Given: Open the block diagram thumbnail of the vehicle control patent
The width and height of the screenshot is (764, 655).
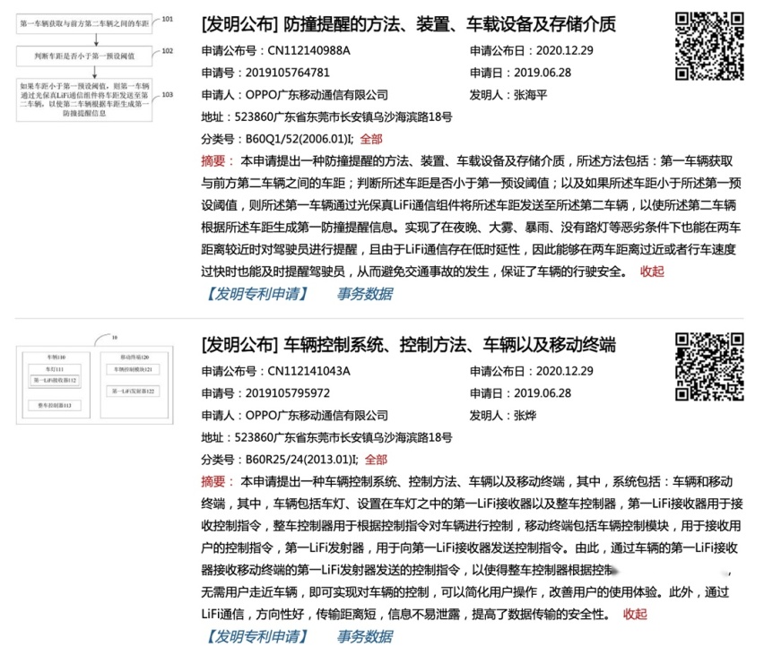Looking at the screenshot, I should (94, 380).
